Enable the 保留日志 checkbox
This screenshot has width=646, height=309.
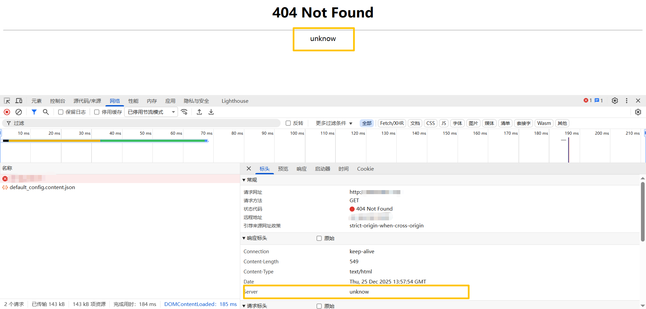(61, 112)
